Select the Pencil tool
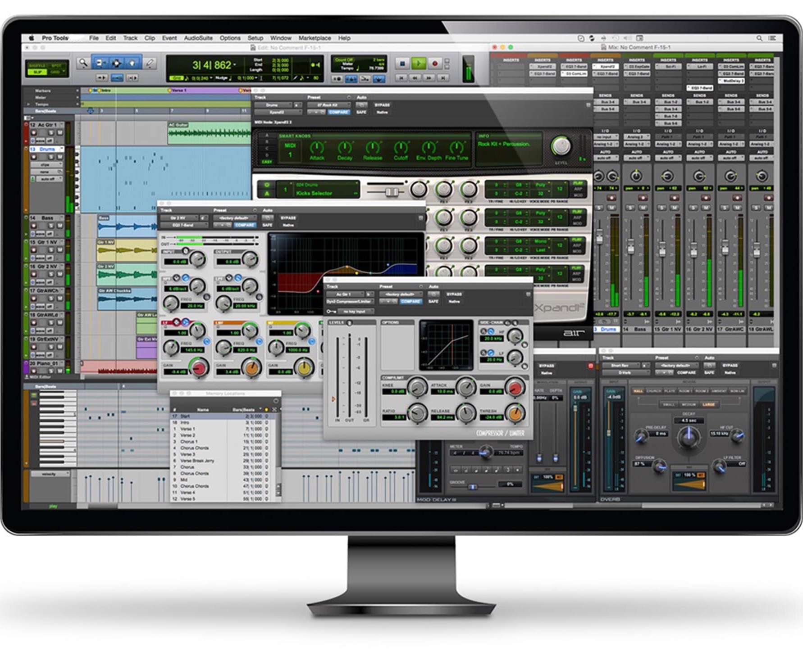803x652 pixels. point(151,63)
